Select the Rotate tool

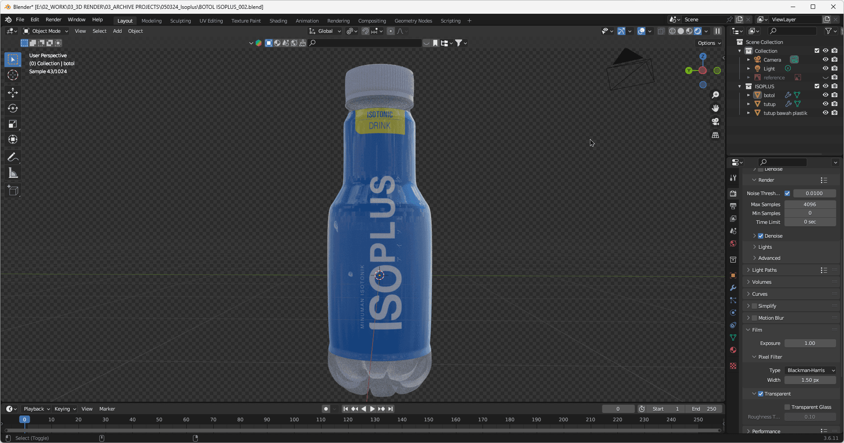point(13,108)
